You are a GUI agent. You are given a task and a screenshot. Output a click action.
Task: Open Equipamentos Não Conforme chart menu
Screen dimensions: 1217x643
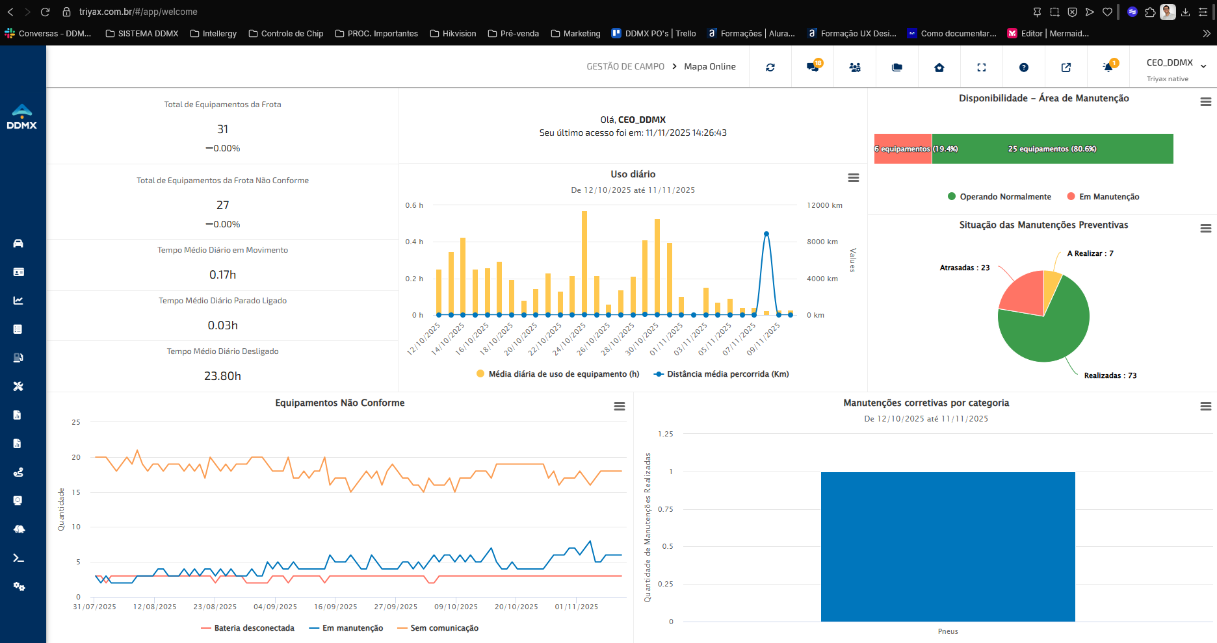(620, 407)
